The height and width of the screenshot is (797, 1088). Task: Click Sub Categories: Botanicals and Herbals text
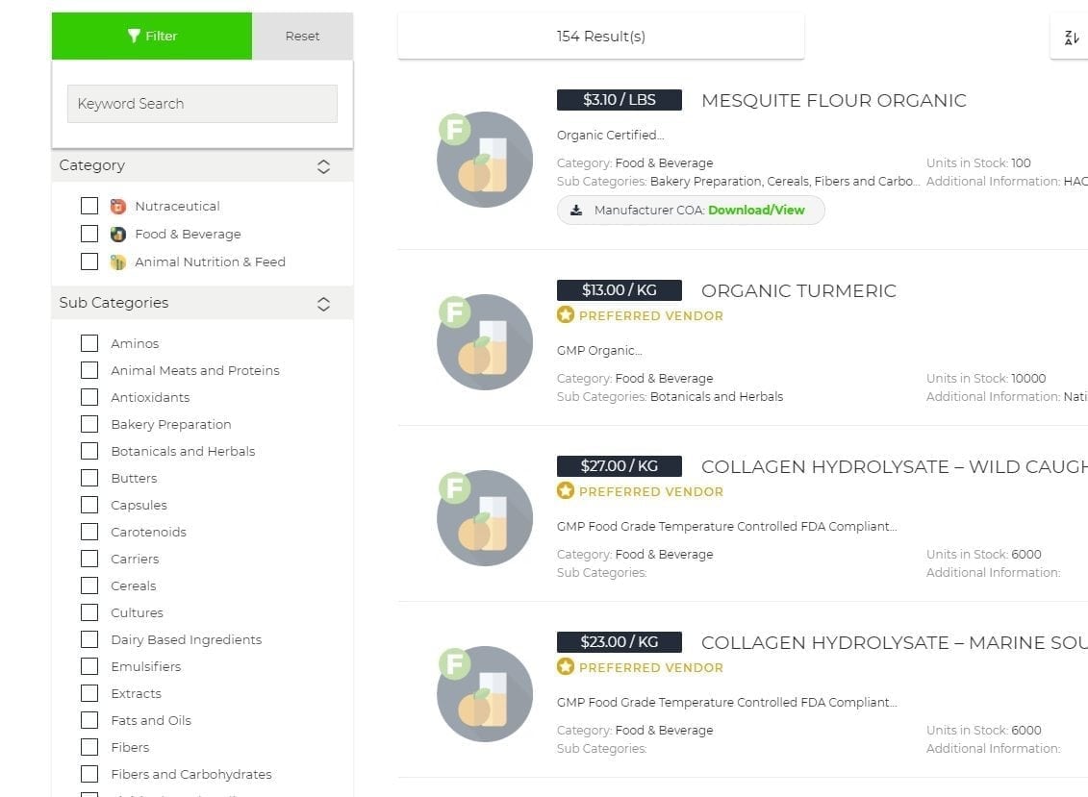(x=670, y=397)
